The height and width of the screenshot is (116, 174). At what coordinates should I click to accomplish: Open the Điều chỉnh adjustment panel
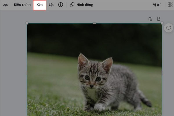[x=22, y=5]
